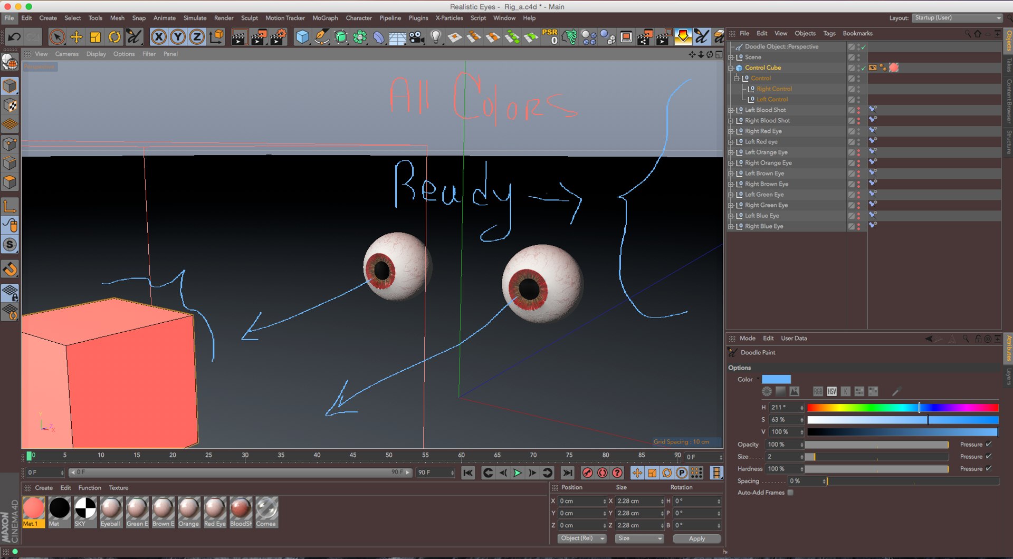Open the HSV color mode
The width and height of the screenshot is (1013, 559).
[x=832, y=391]
